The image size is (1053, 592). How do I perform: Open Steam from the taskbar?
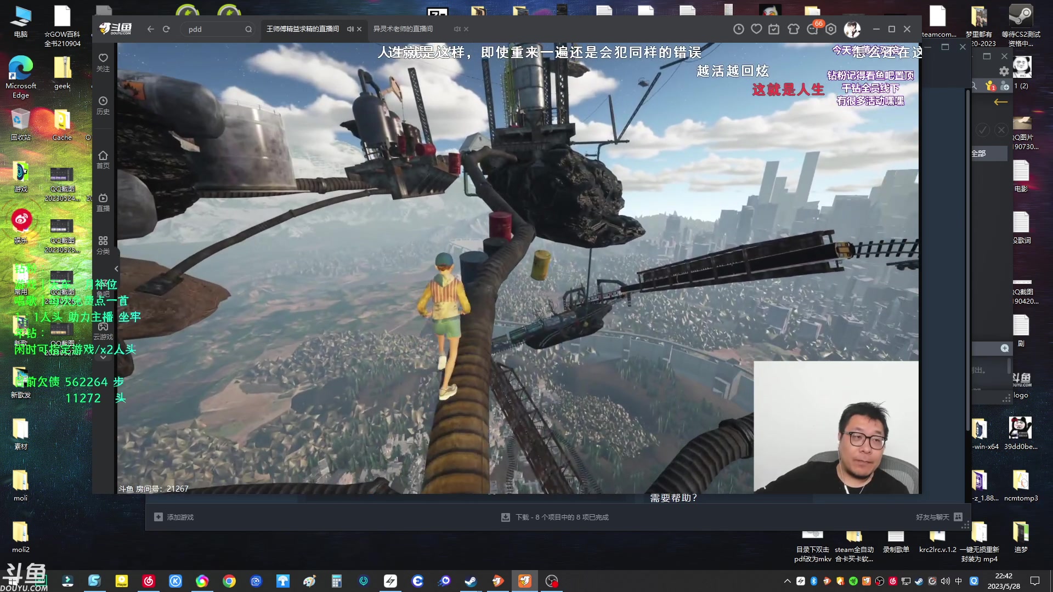coord(471,581)
